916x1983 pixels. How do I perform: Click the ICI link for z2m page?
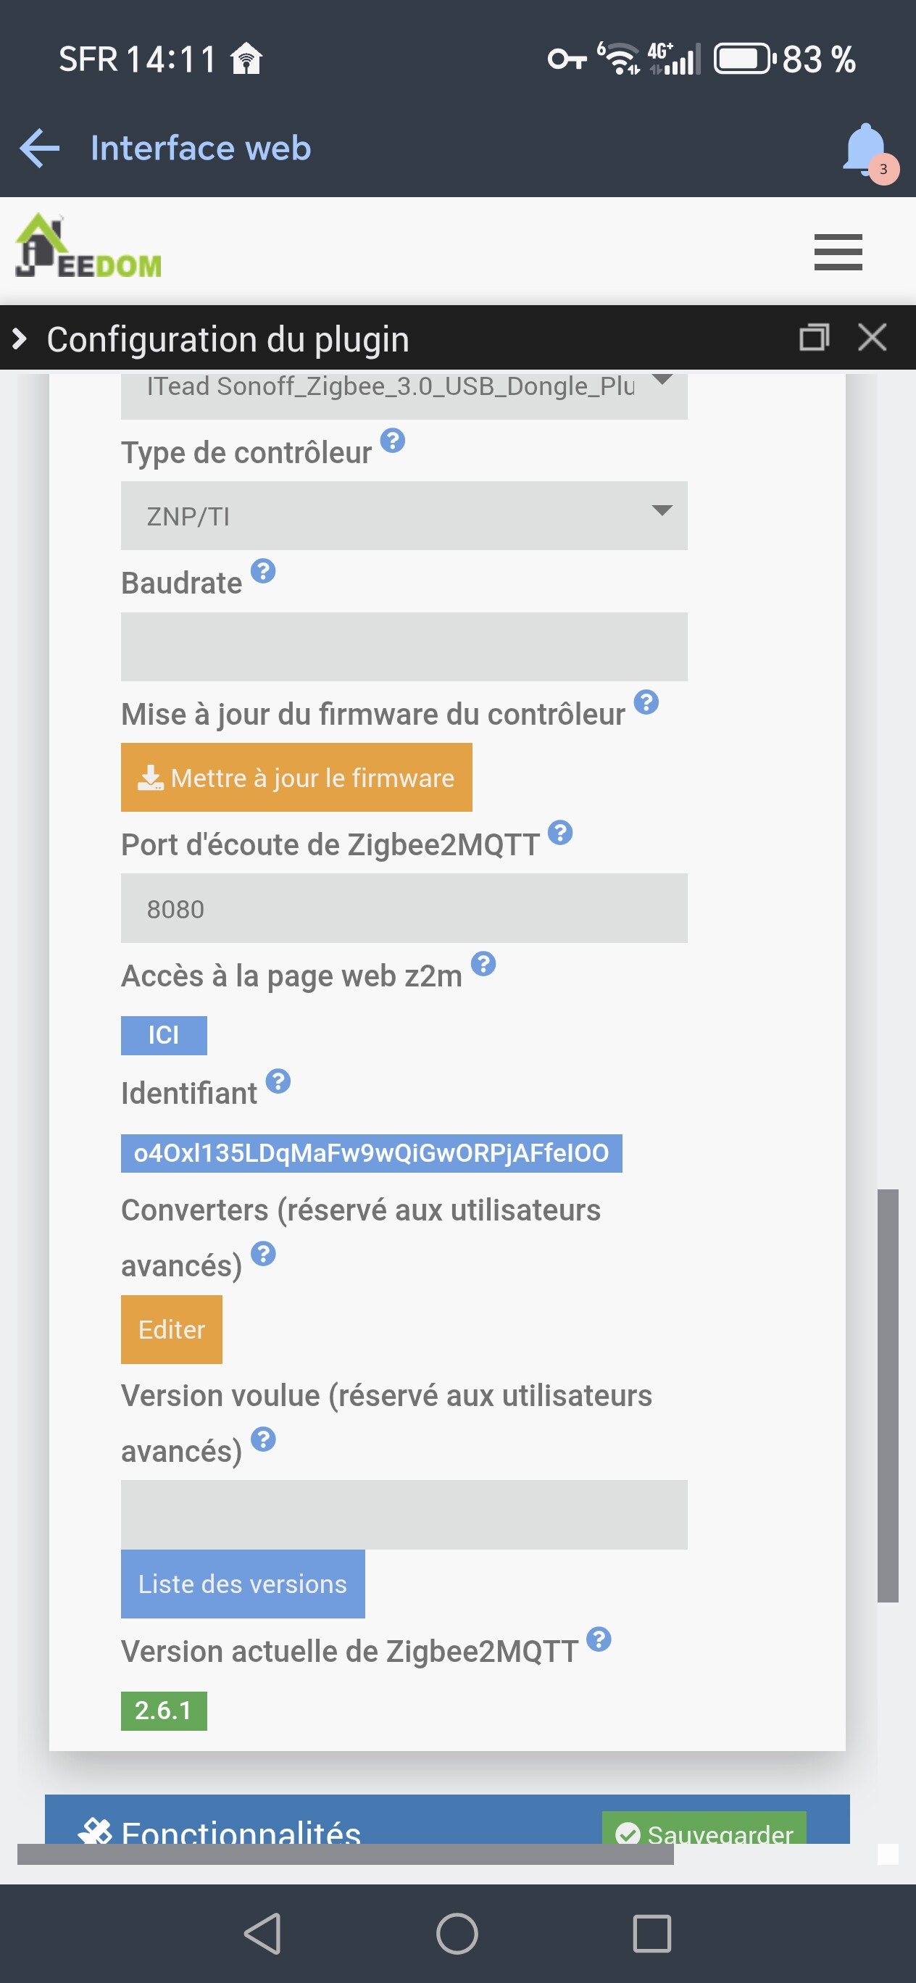coord(164,1036)
